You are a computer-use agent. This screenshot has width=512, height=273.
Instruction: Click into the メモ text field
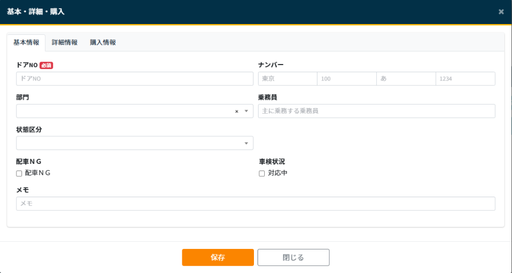coord(255,204)
